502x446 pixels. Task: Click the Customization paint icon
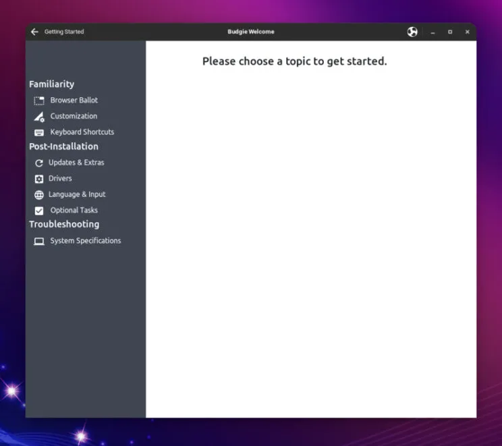(x=39, y=117)
